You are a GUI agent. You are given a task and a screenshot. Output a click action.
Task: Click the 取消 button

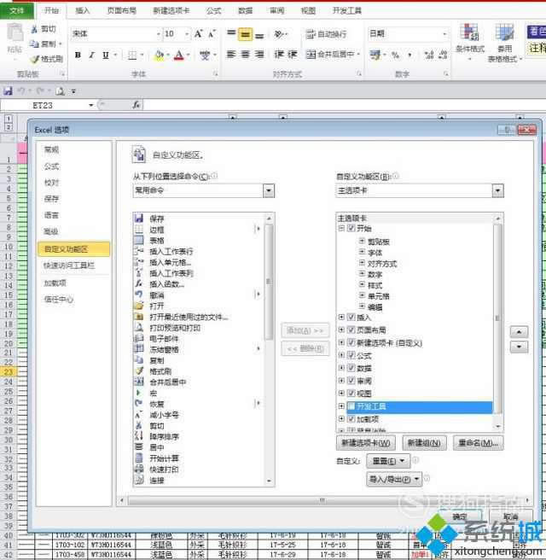point(510,516)
